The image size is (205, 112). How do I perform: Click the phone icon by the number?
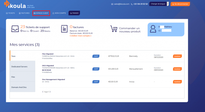(x=132, y=4)
